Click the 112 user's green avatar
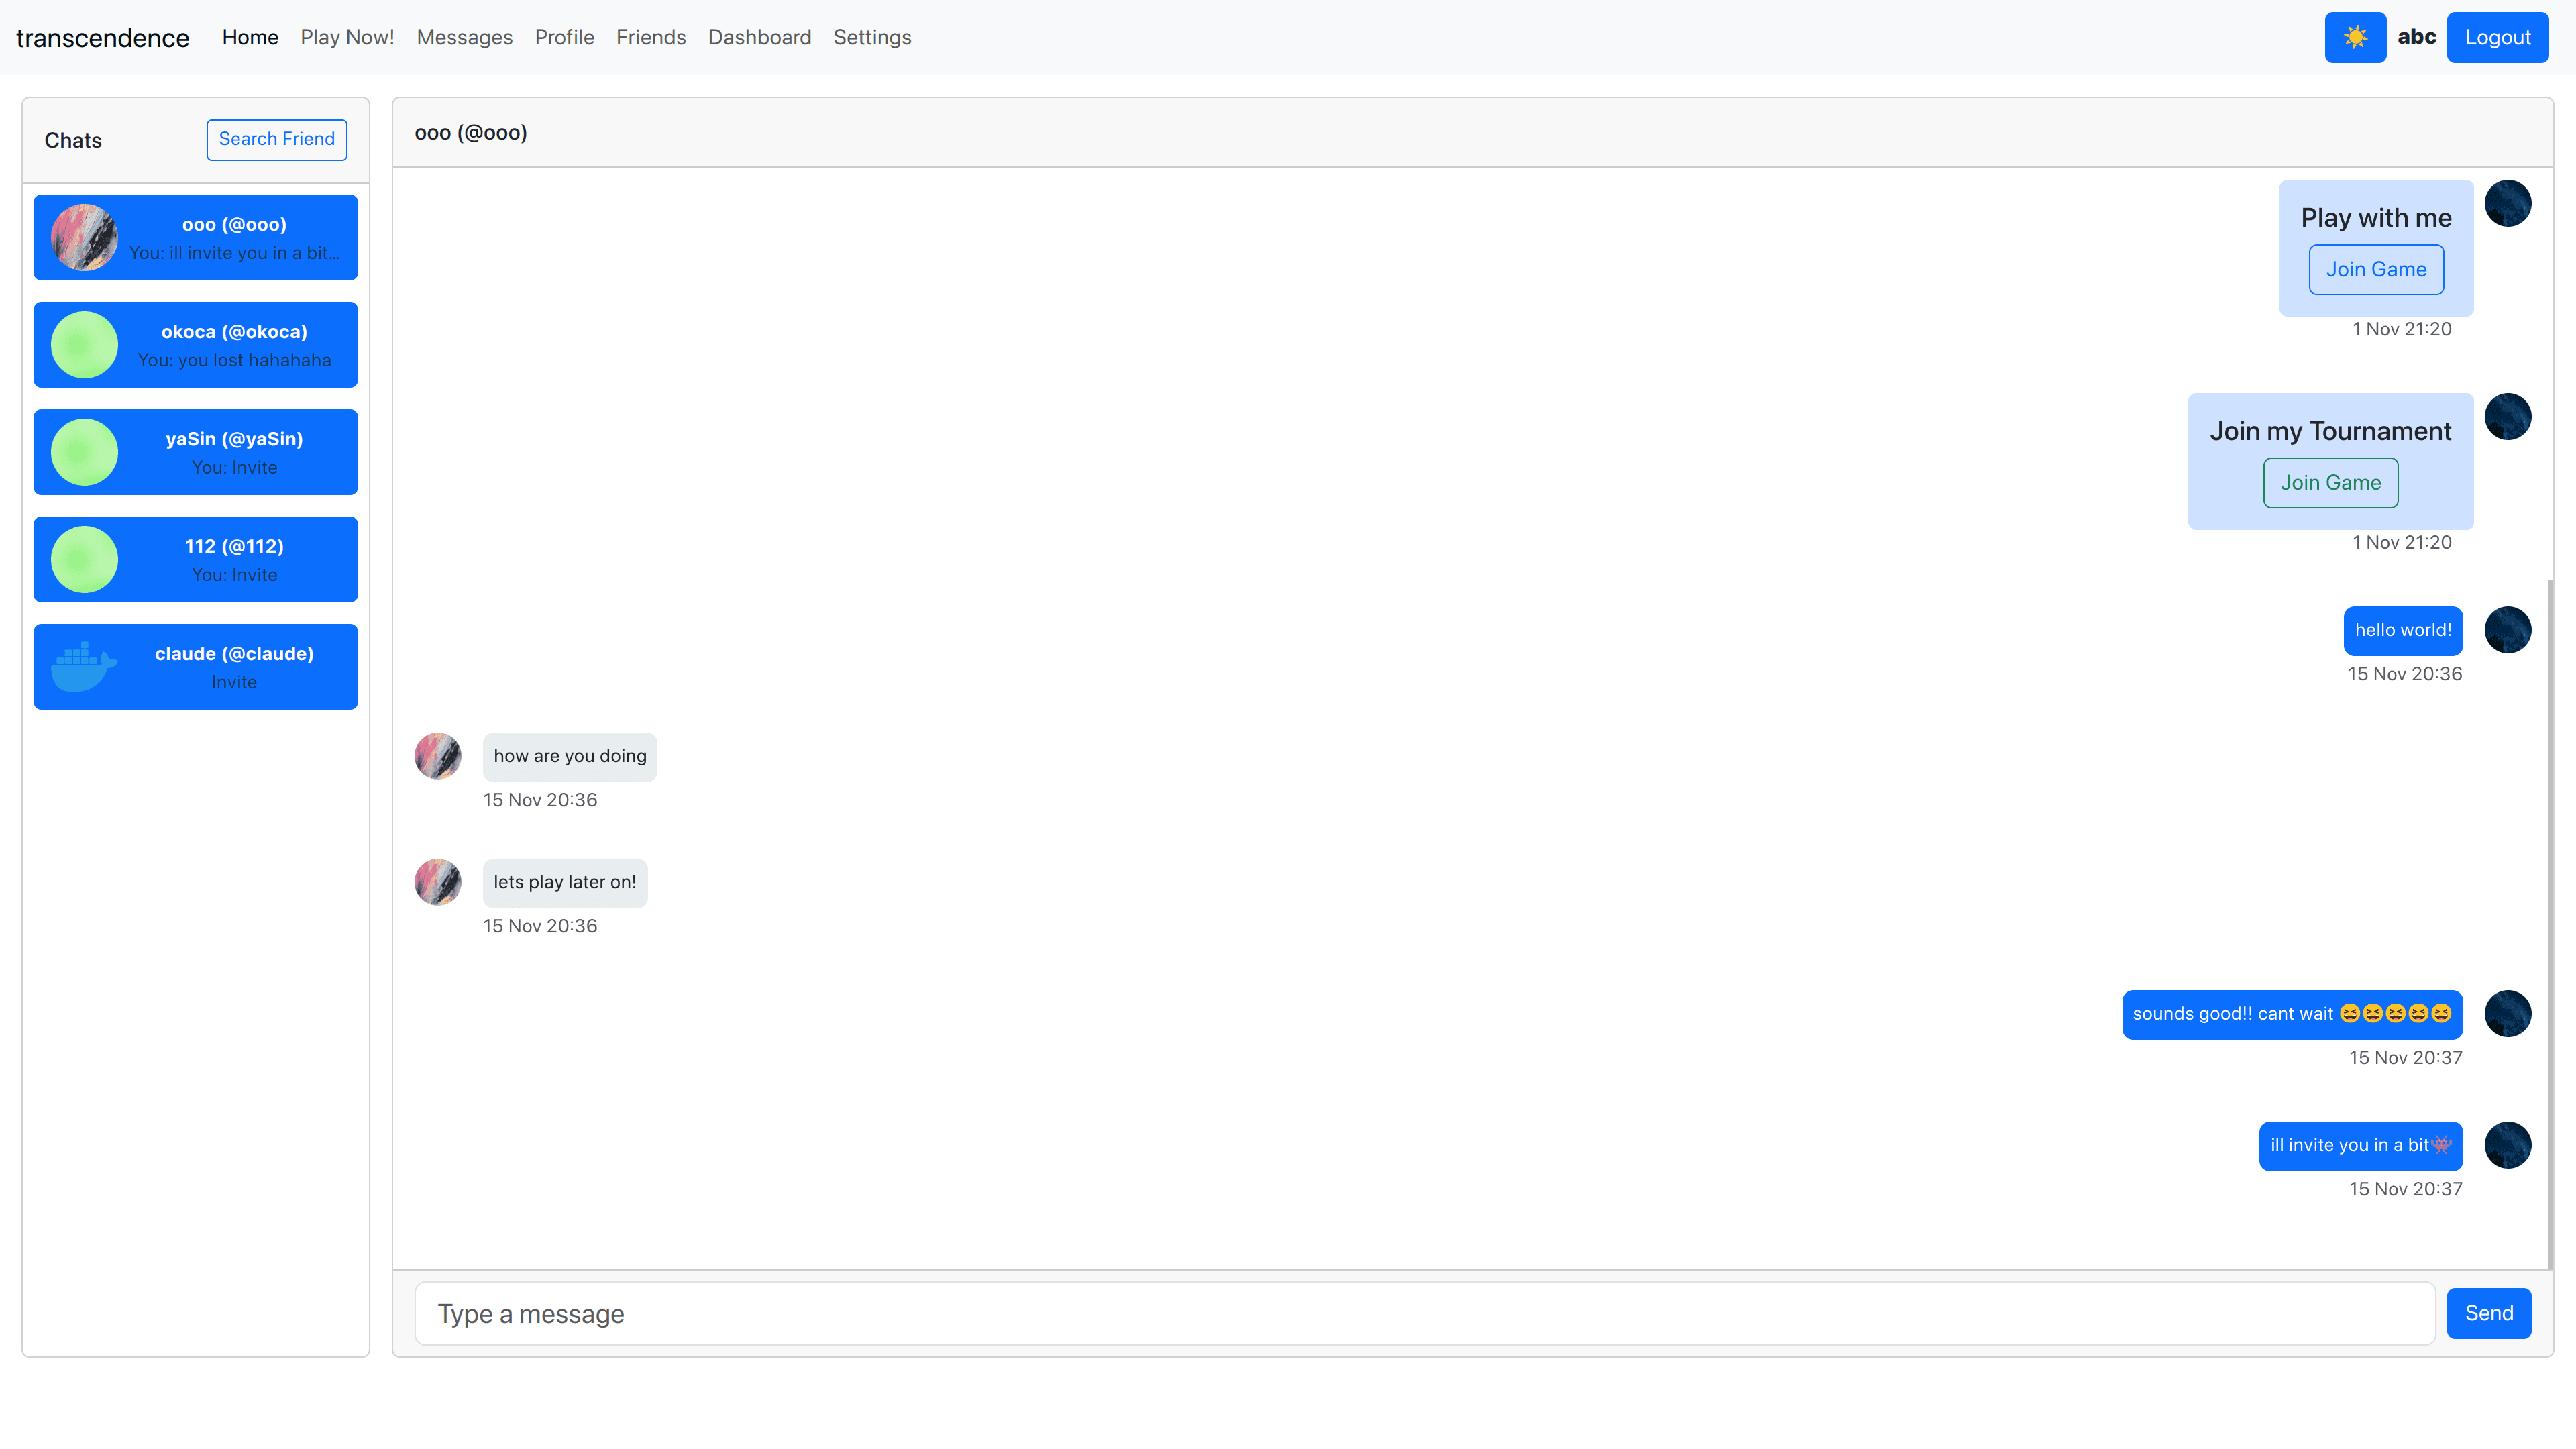 [x=84, y=560]
